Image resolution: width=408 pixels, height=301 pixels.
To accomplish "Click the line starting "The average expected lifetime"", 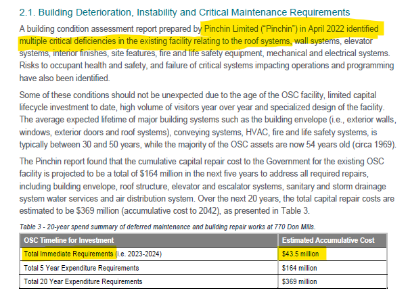I will pyautogui.click(x=208, y=120).
